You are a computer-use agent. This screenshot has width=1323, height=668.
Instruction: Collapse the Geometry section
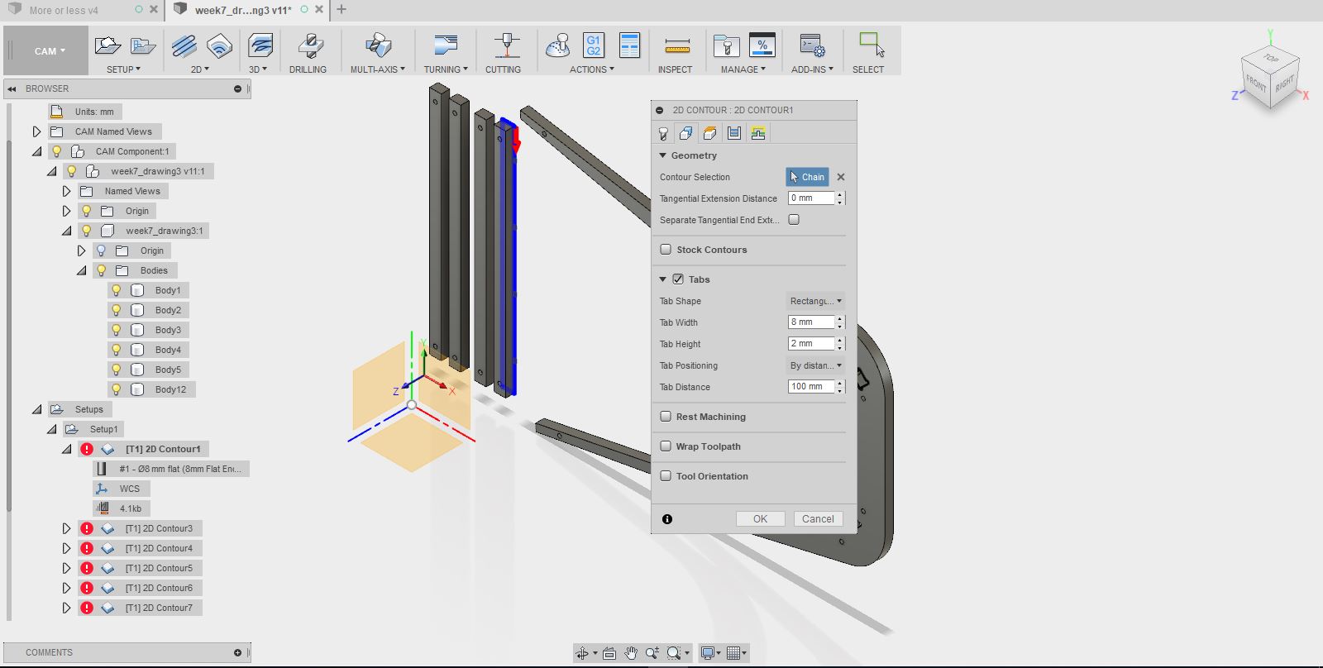[x=663, y=155]
